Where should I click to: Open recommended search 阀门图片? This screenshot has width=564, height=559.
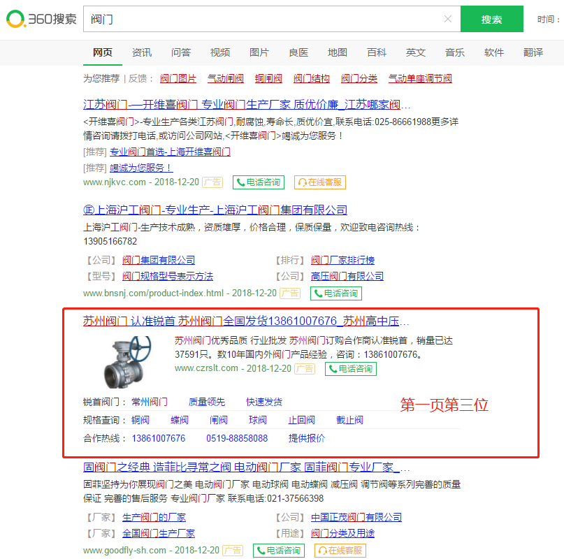click(x=178, y=78)
